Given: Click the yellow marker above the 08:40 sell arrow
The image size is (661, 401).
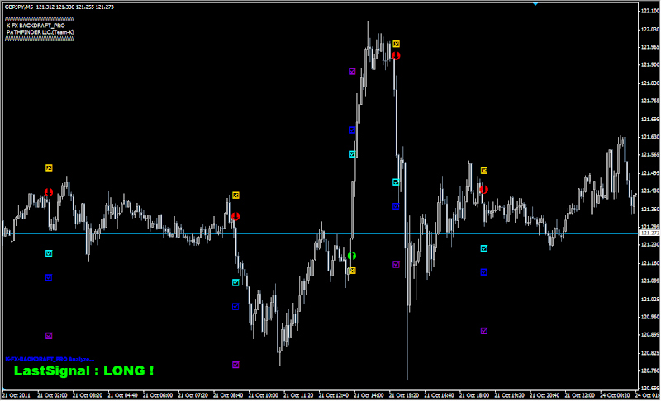Looking at the screenshot, I should coord(235,196).
